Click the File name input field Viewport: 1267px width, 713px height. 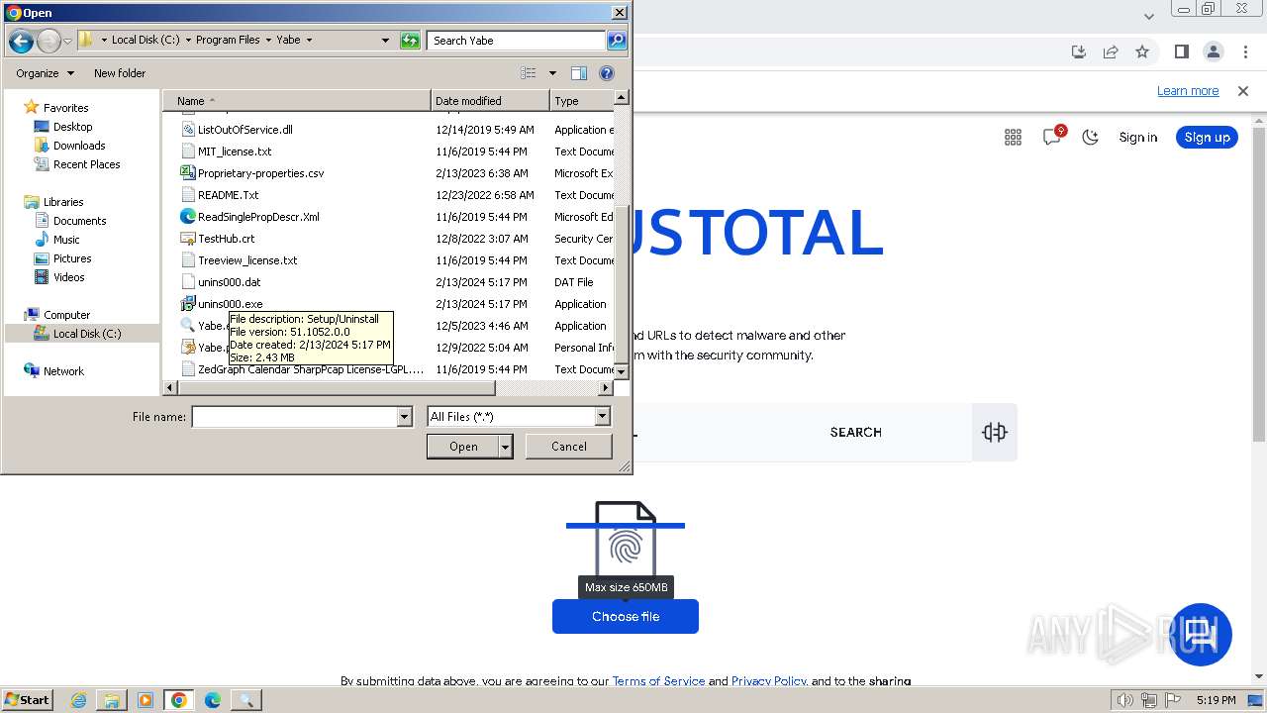[x=294, y=417]
